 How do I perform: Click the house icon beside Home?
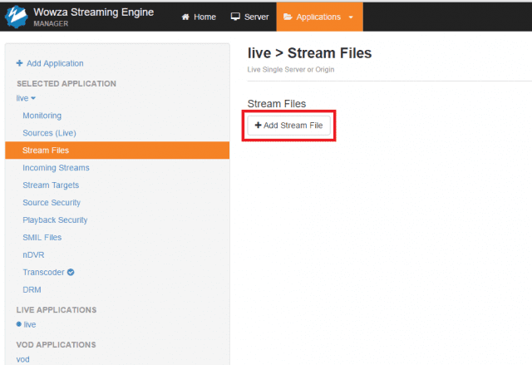pyautogui.click(x=185, y=17)
